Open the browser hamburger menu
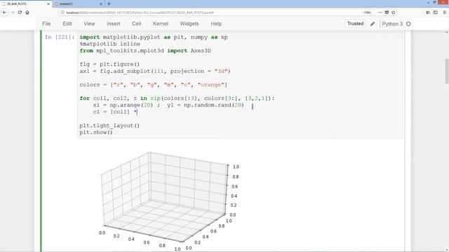 pyautogui.click(x=444, y=13)
